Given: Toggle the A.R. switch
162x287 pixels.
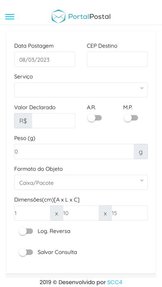Looking at the screenshot, I should click(x=95, y=118).
